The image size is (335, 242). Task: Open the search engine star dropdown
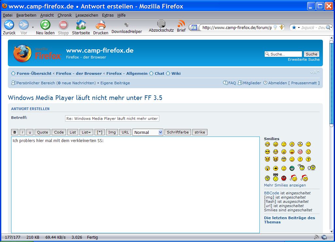click(295, 27)
